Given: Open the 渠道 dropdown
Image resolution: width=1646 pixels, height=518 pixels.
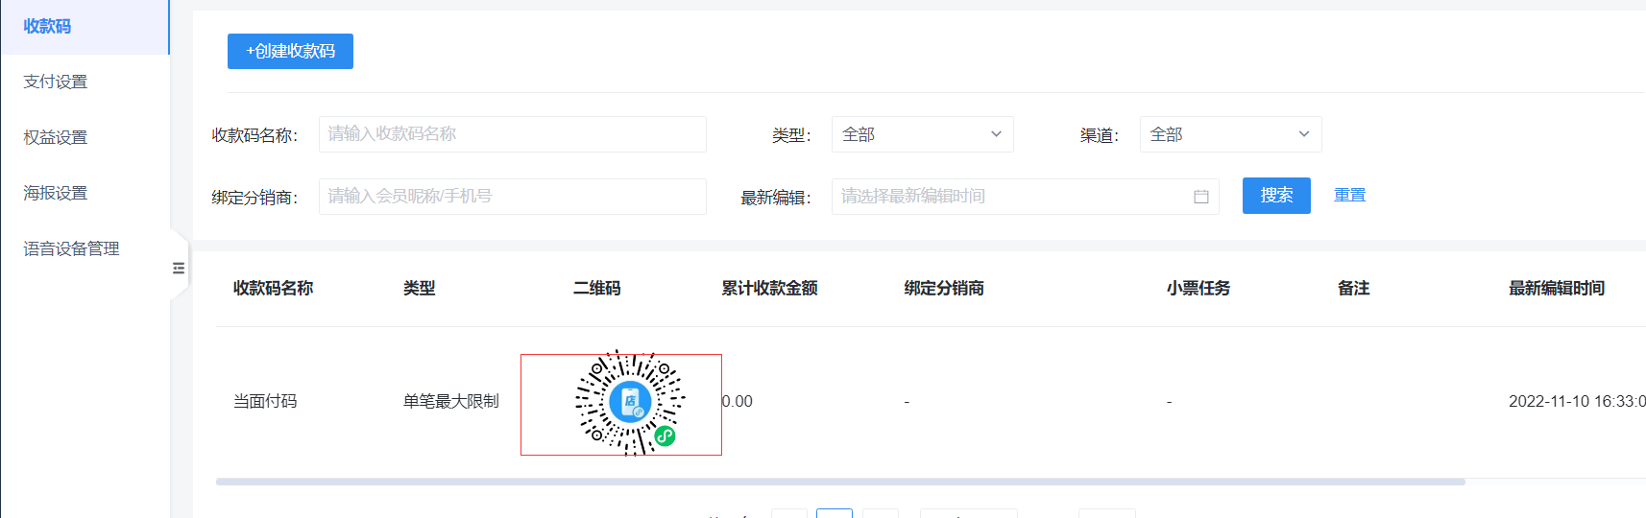Looking at the screenshot, I should click(x=1230, y=134).
